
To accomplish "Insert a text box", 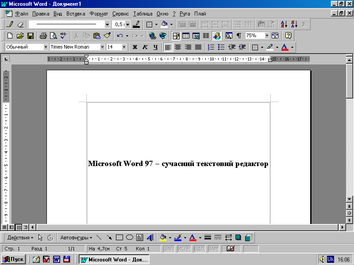I will [140, 238].
